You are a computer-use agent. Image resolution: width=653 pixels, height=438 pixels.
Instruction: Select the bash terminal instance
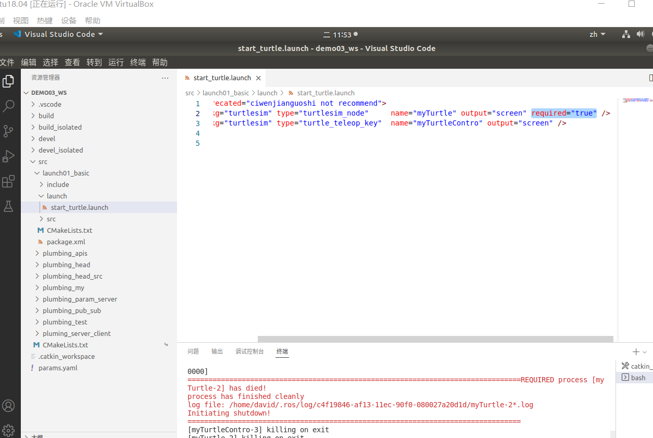(634, 378)
